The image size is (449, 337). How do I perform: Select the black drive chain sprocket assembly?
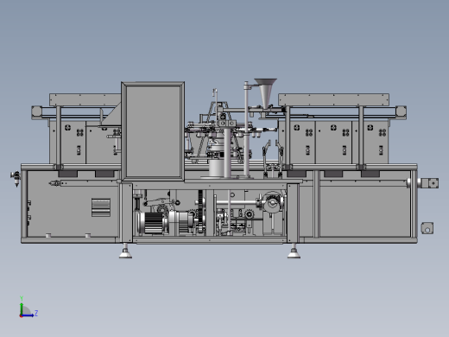200,212
